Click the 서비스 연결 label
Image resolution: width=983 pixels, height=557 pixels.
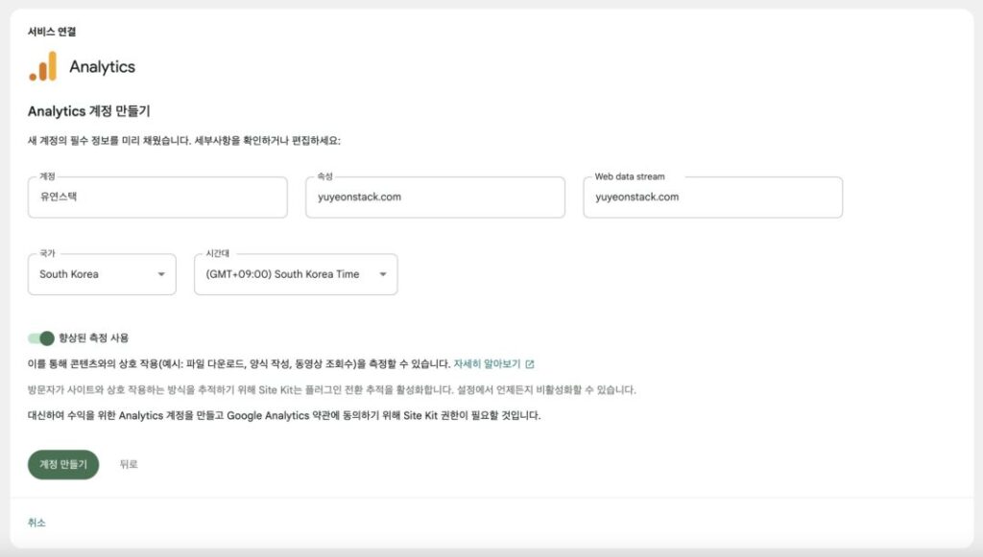pos(52,32)
